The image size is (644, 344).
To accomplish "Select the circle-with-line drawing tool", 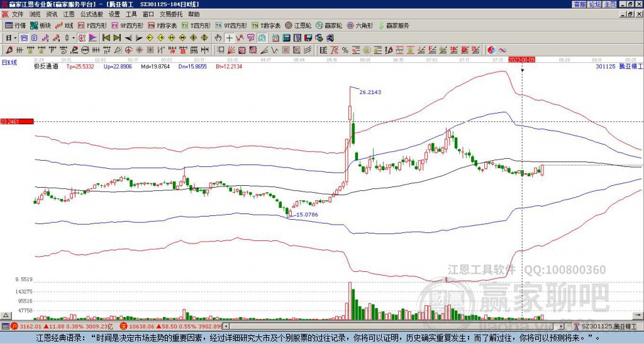I will [85, 50].
